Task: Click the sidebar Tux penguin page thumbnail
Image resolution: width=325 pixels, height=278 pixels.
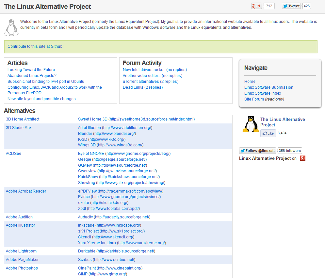Action: 251,124
